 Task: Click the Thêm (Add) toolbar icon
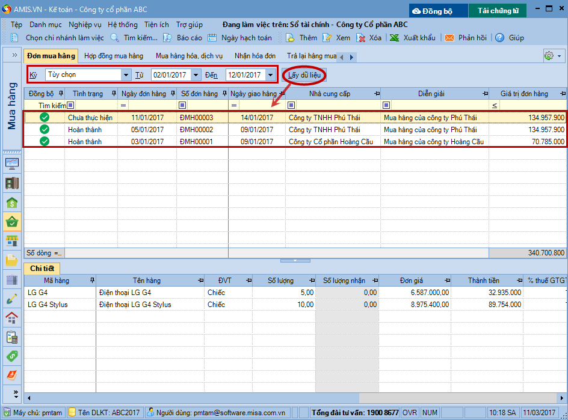pos(290,38)
